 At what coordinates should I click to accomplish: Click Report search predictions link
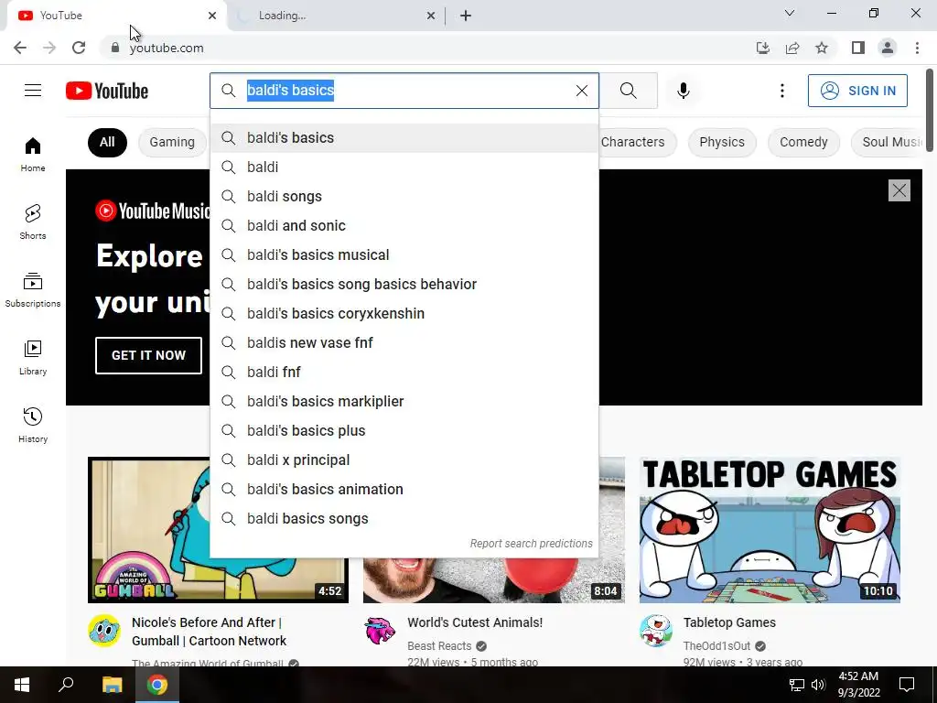tap(532, 544)
